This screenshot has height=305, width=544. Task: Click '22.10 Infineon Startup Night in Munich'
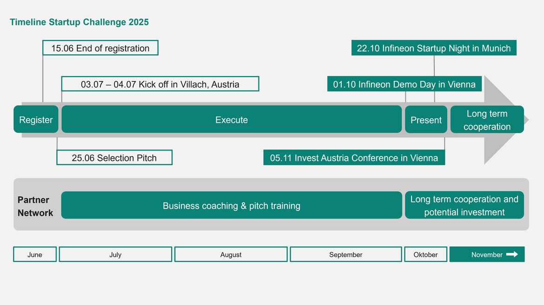[434, 48]
